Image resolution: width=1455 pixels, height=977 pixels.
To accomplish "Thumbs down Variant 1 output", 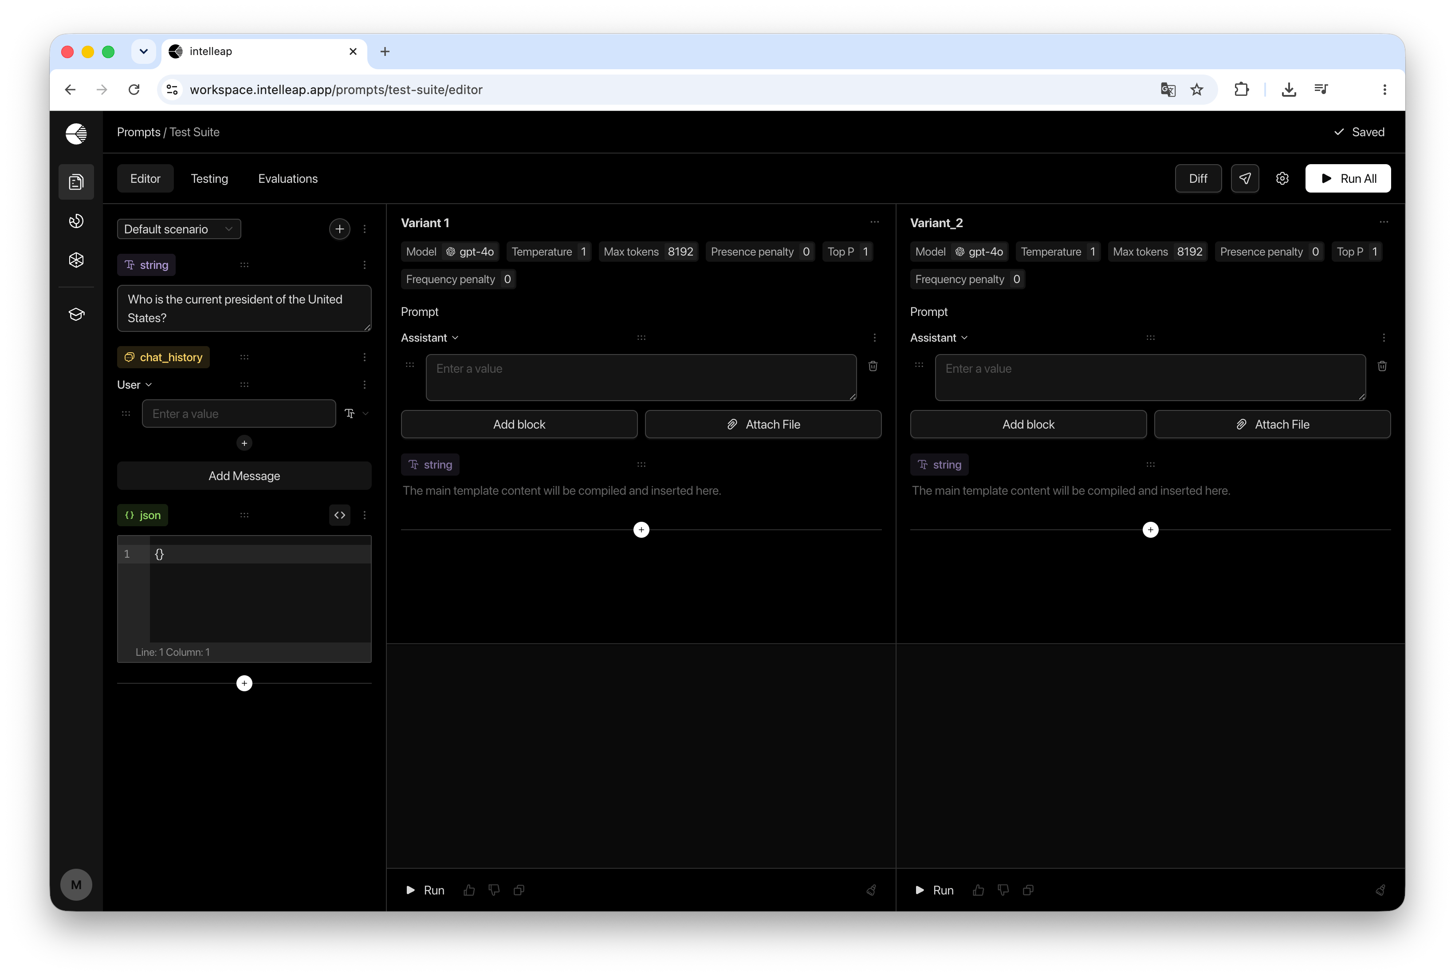I will [494, 890].
